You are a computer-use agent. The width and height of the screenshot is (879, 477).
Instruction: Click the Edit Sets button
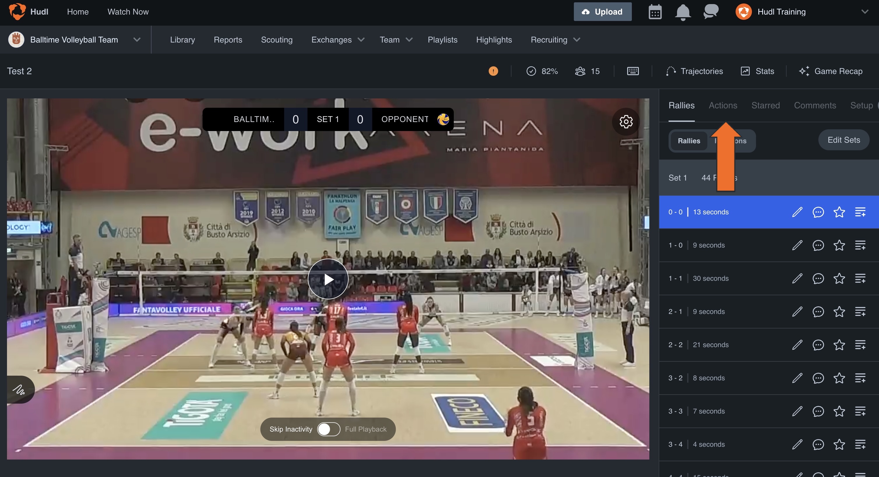click(x=843, y=140)
